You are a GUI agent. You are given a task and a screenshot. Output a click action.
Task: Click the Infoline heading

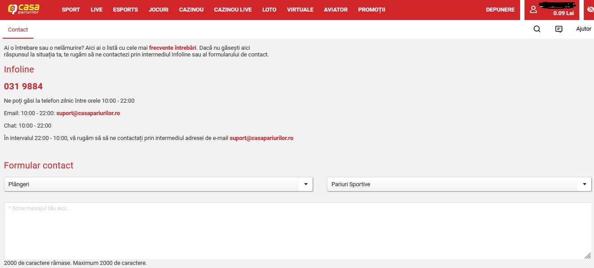pyautogui.click(x=19, y=69)
